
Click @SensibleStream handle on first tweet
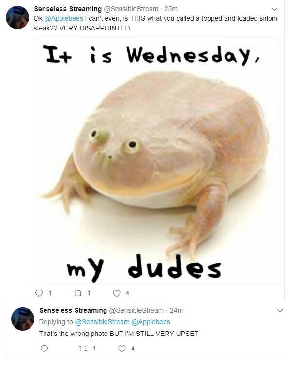tap(131, 9)
